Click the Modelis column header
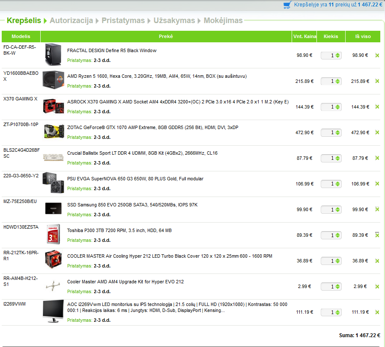 [x=21, y=36]
